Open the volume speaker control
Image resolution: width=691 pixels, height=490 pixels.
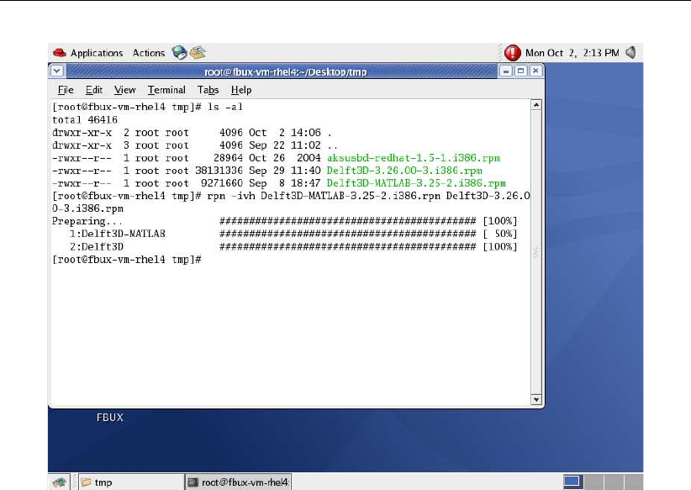point(631,53)
